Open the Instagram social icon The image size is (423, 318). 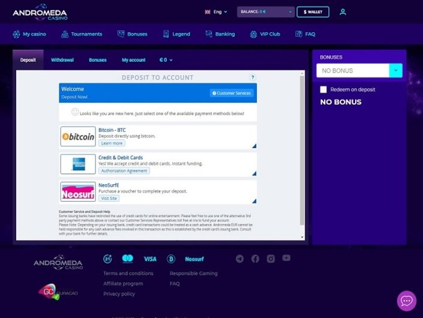pyautogui.click(x=271, y=259)
